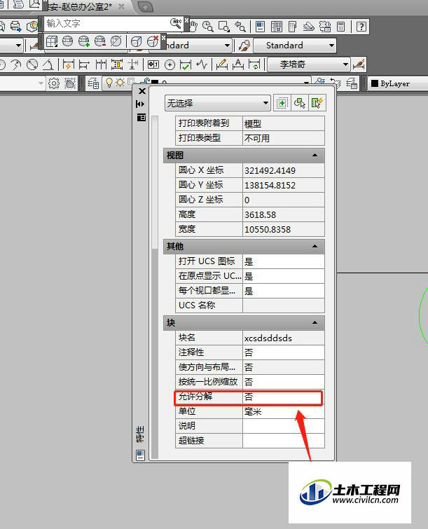This screenshot has width=428, height=529.
Task: Open the DesignCenter grid icon
Action: pyautogui.click(x=277, y=27)
